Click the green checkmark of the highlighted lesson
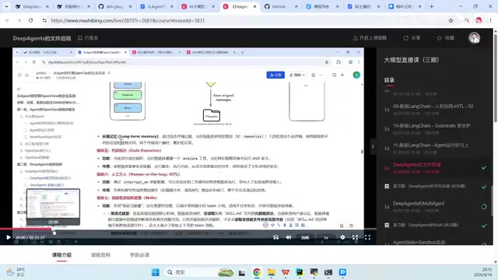Screen dimensions: 498x280 [484, 167]
